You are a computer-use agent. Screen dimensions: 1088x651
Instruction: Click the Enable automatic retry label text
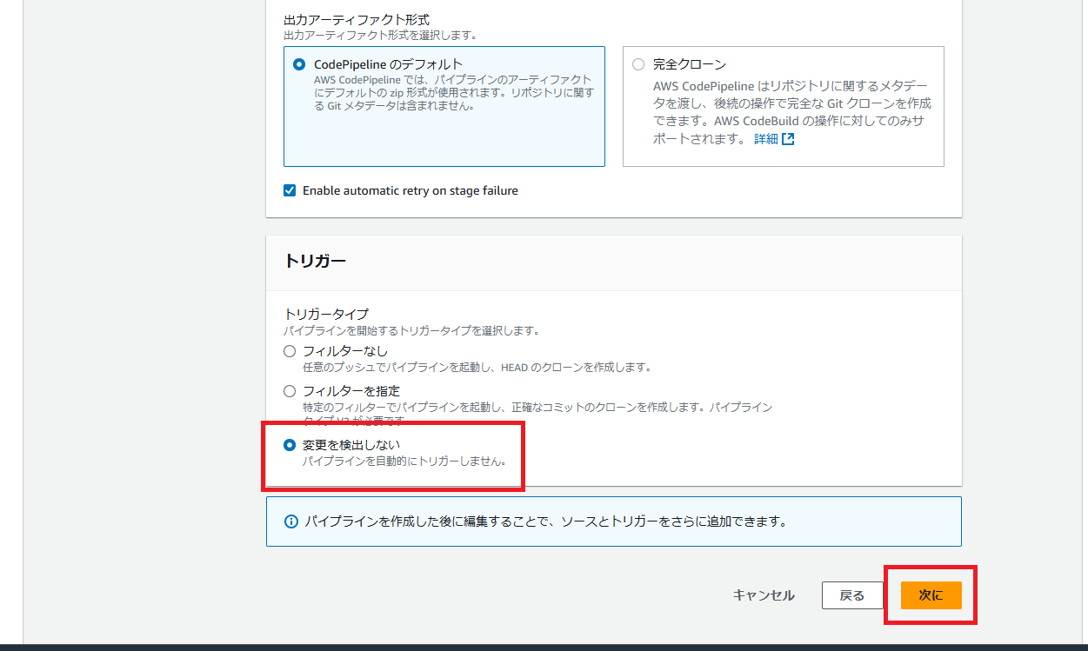click(409, 190)
